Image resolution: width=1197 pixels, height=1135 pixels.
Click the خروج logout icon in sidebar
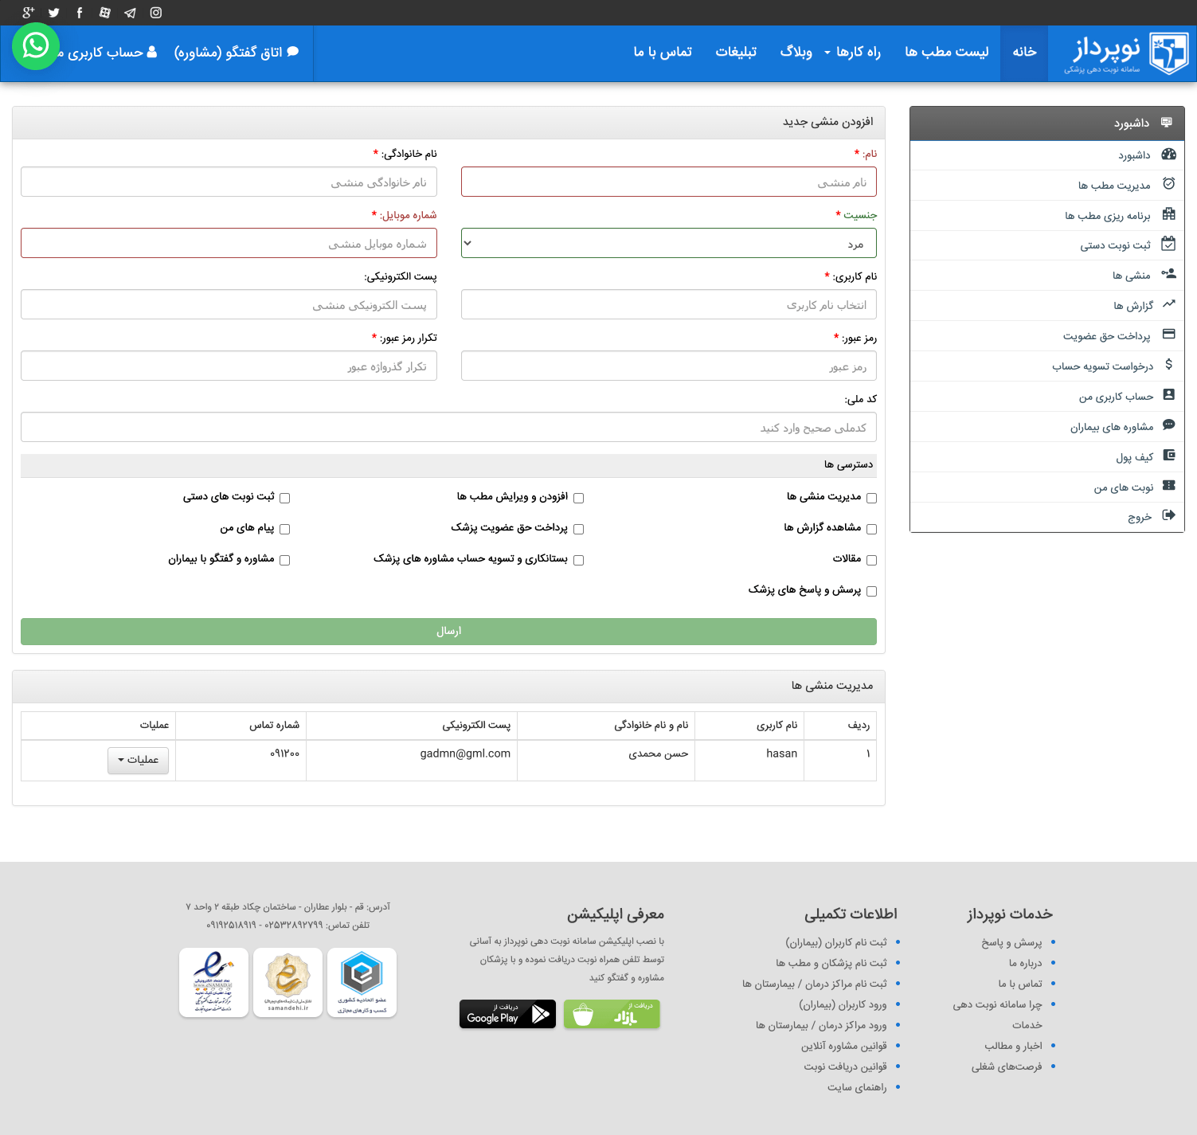(1168, 515)
